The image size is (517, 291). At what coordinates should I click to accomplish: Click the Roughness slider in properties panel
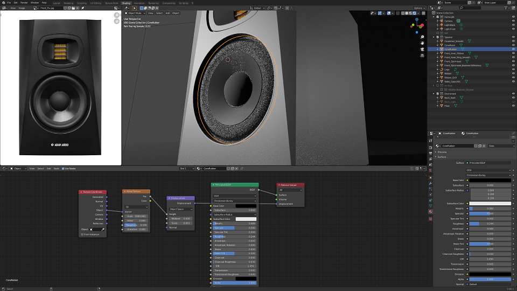tap(490, 223)
